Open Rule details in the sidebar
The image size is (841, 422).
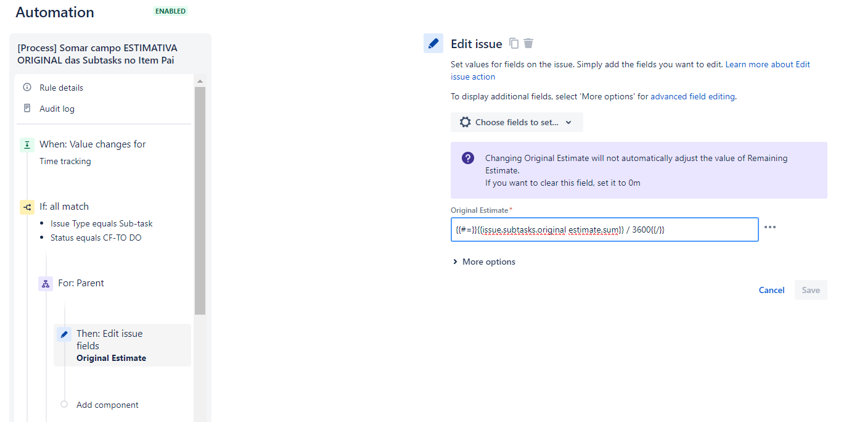[61, 88]
